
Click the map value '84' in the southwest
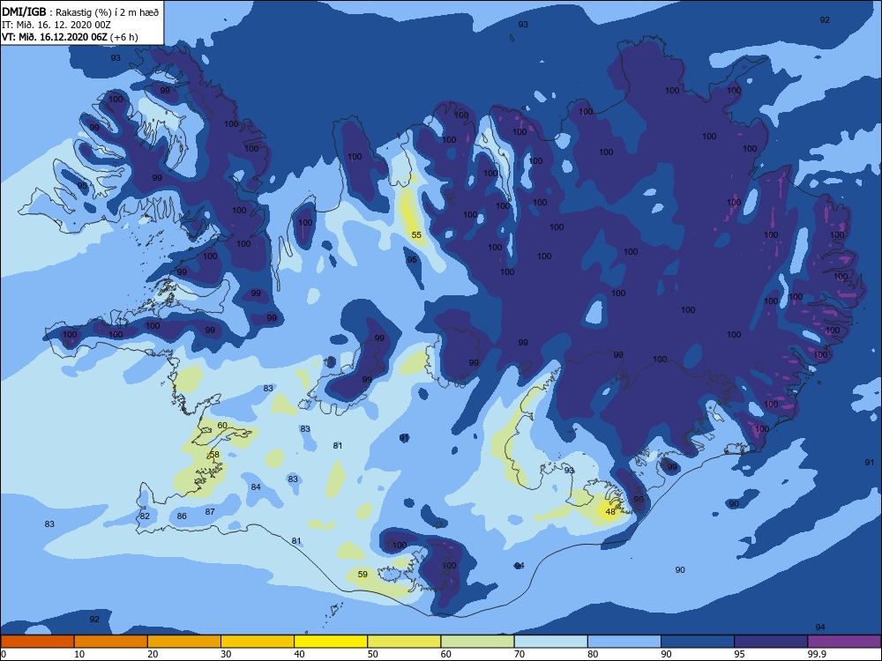pos(256,486)
